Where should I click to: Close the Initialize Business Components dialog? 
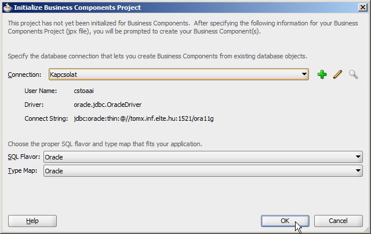(363, 8)
